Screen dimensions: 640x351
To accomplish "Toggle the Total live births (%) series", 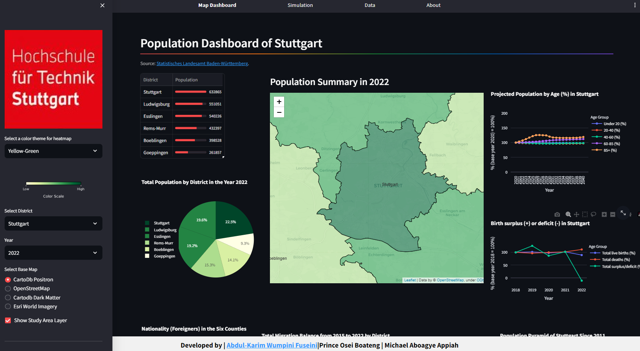I will [x=613, y=253].
